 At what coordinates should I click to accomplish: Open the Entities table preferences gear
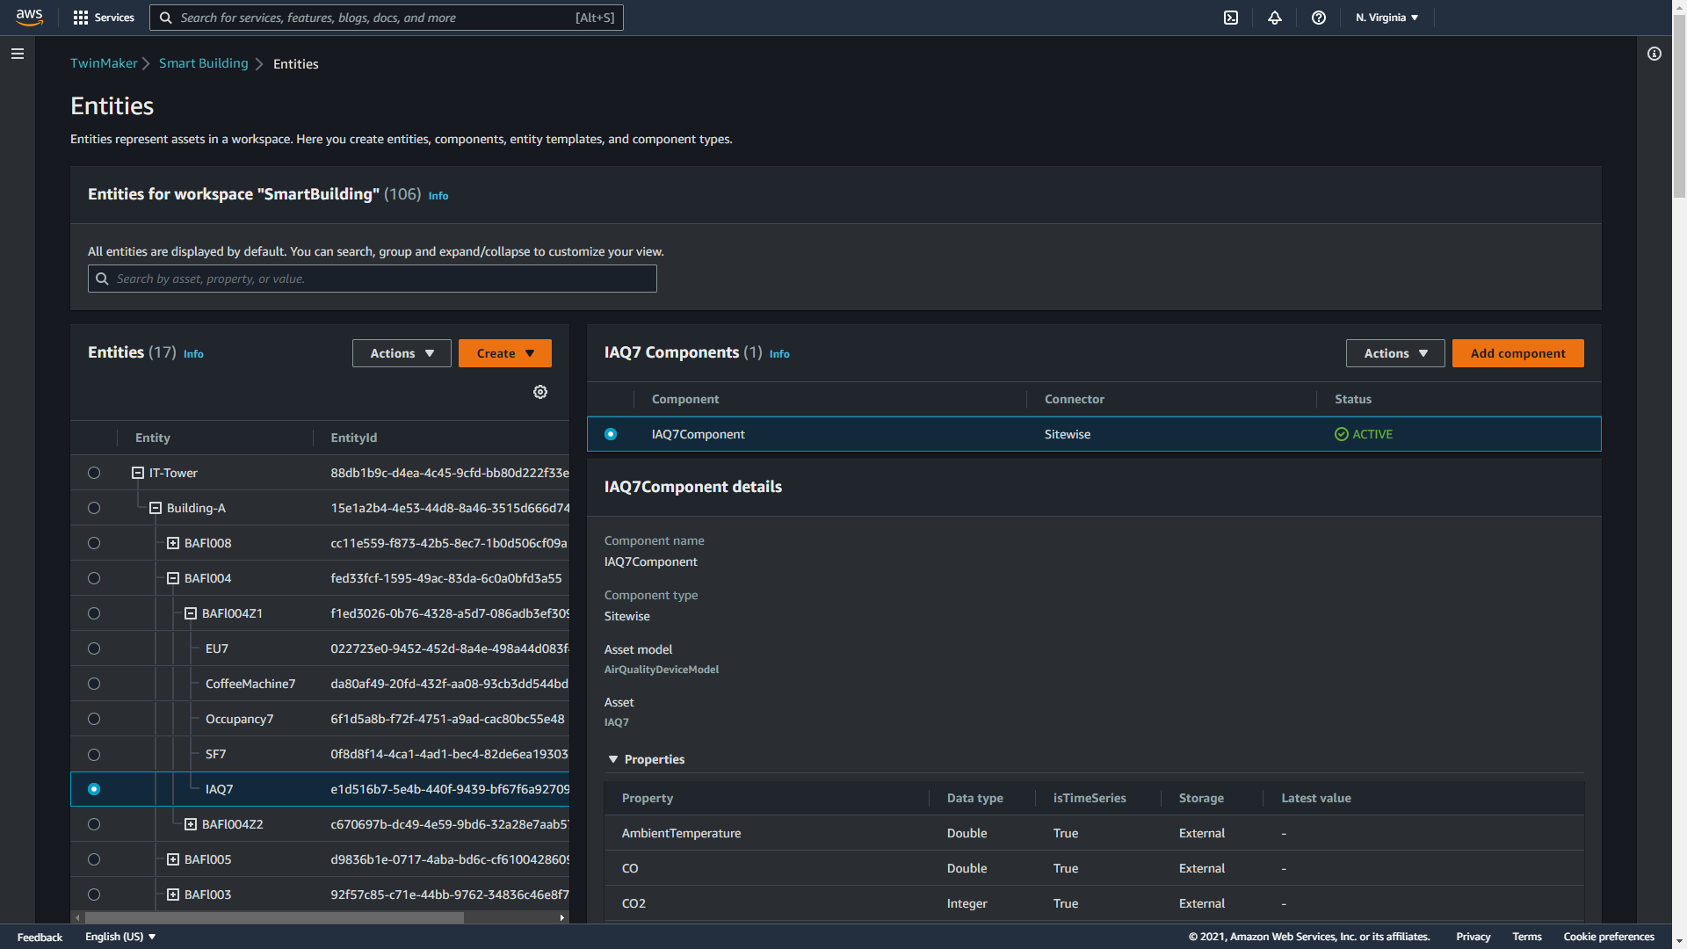click(539, 392)
